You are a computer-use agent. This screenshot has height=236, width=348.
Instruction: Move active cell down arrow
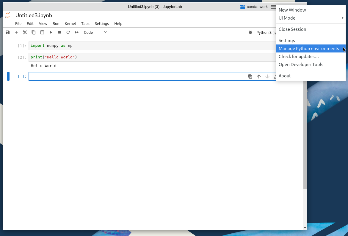[267, 76]
